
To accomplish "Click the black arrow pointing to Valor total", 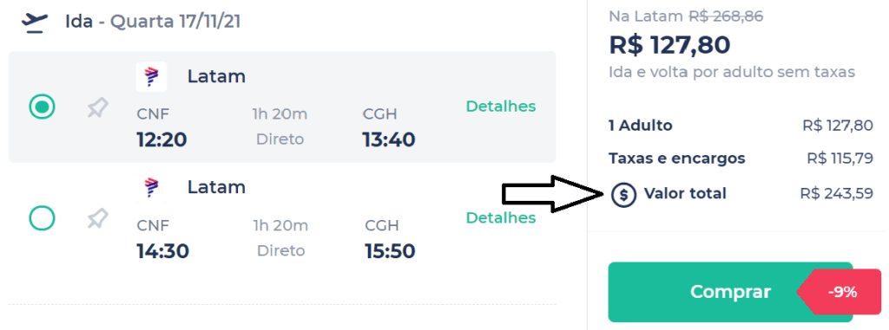I will click(555, 194).
